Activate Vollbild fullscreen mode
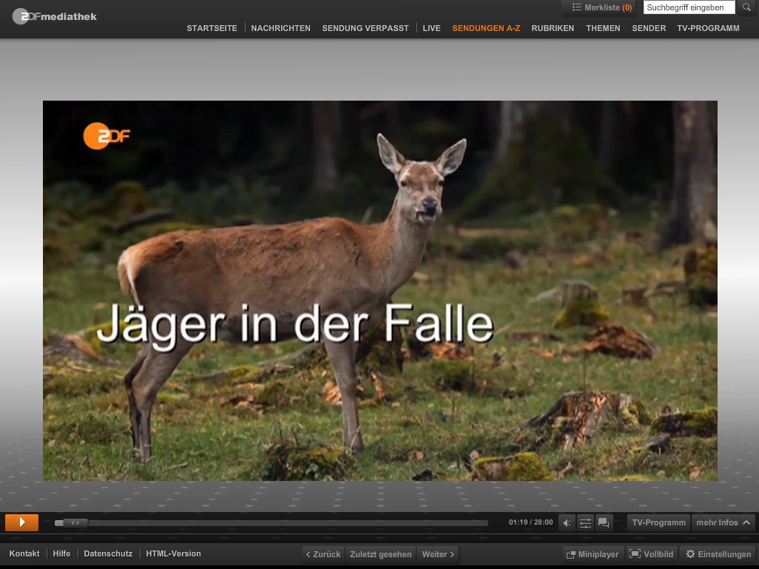The width and height of the screenshot is (759, 569). tap(651, 553)
